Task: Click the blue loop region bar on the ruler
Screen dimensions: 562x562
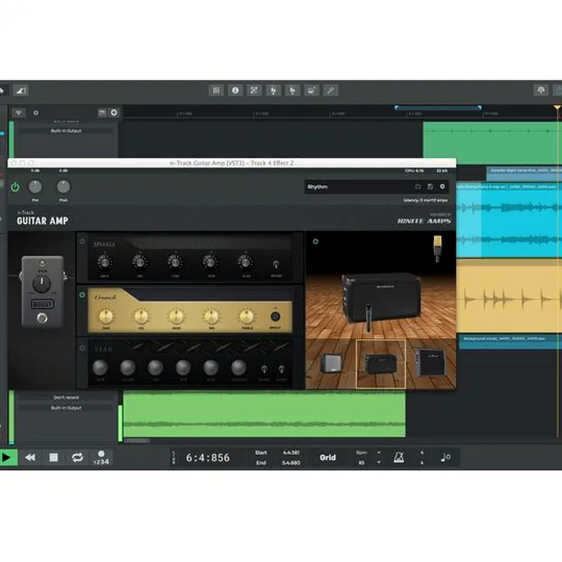Action: (x=438, y=108)
